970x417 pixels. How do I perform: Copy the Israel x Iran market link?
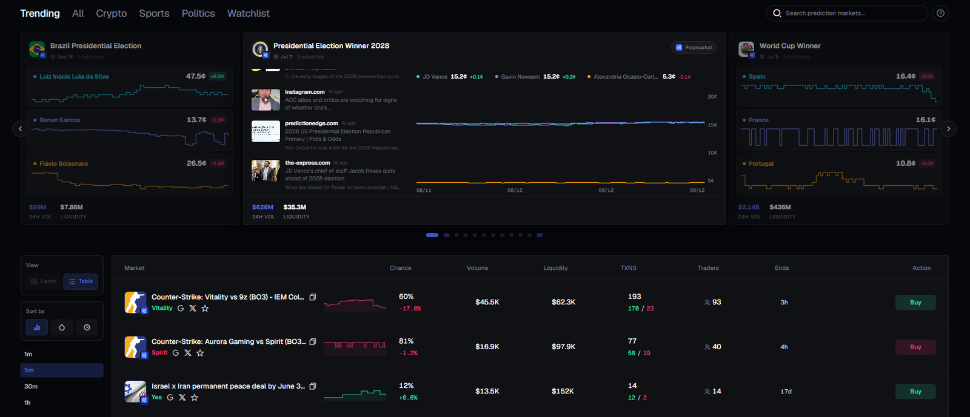pos(313,386)
